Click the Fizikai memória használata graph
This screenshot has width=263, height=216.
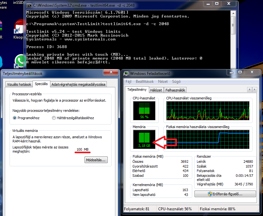208,139
